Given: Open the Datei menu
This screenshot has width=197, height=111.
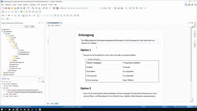Looking at the screenshot, I should (2, 5).
